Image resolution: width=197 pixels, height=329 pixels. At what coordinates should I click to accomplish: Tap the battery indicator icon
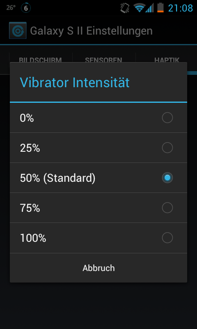click(x=160, y=8)
